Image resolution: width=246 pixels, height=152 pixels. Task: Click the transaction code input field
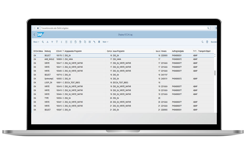pyautogui.click(x=105, y=28)
